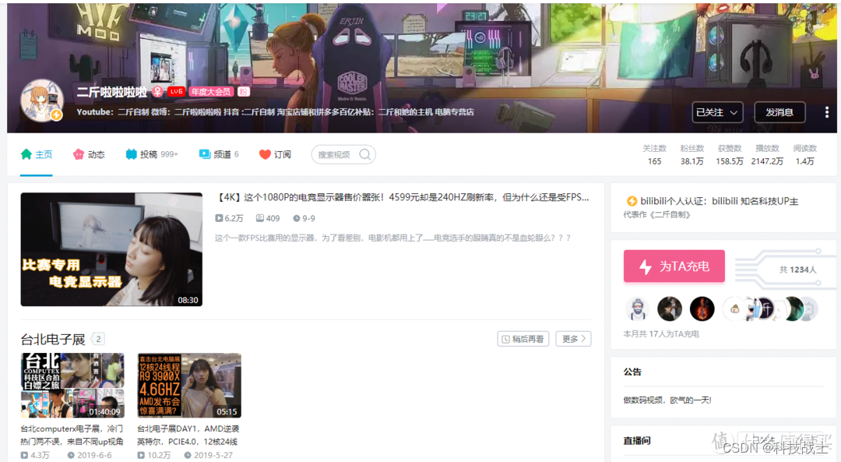Click the red heart 订阅 icon
Image resolution: width=841 pixels, height=462 pixels.
point(265,154)
